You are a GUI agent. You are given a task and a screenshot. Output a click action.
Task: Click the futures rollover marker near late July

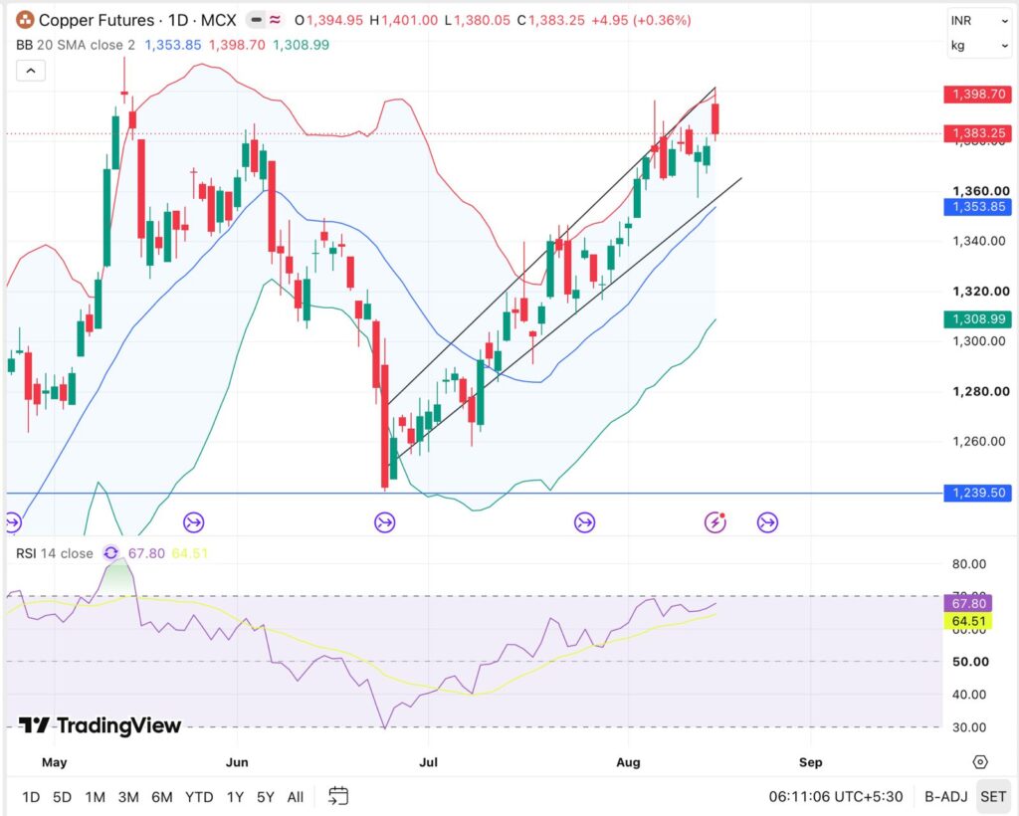pos(584,521)
